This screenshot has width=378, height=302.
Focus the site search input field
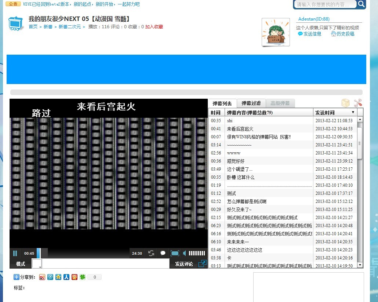[325, 4]
